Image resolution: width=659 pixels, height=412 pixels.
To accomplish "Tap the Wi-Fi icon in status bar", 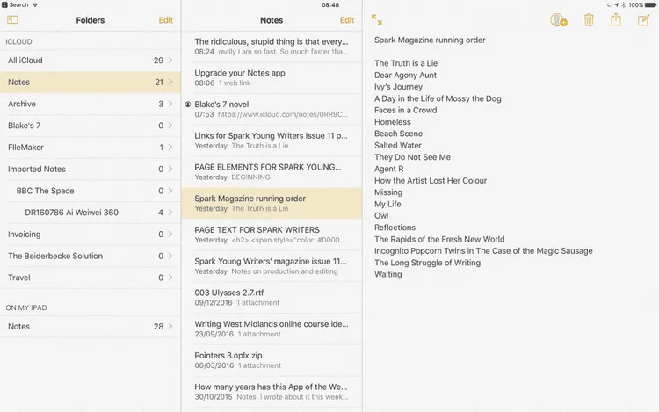I will [x=35, y=5].
